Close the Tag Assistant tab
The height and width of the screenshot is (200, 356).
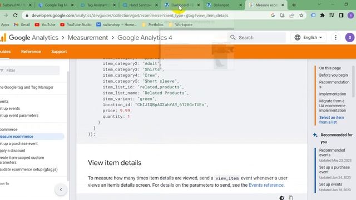pyautogui.click(x=114, y=5)
